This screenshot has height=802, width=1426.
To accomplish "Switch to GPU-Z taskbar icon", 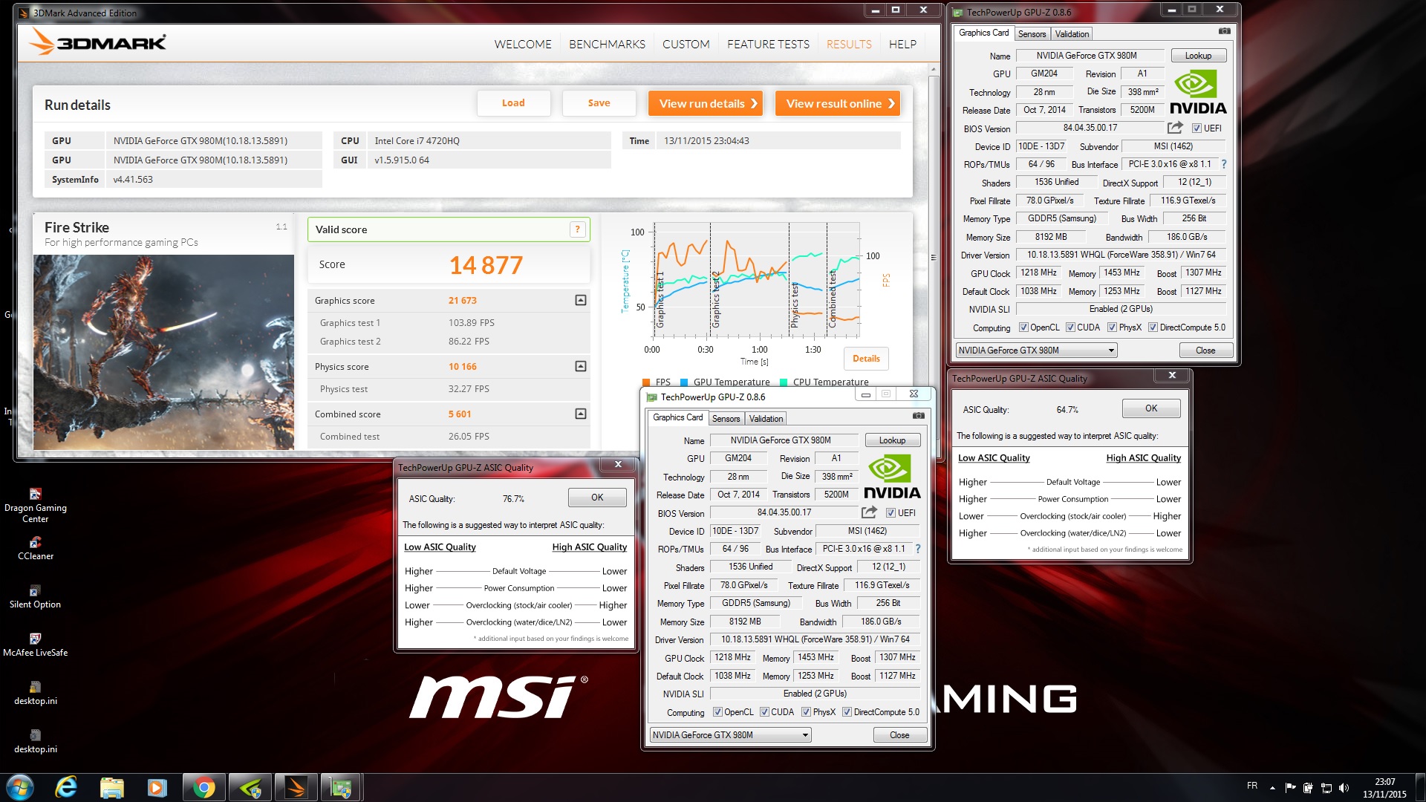I will click(x=341, y=787).
